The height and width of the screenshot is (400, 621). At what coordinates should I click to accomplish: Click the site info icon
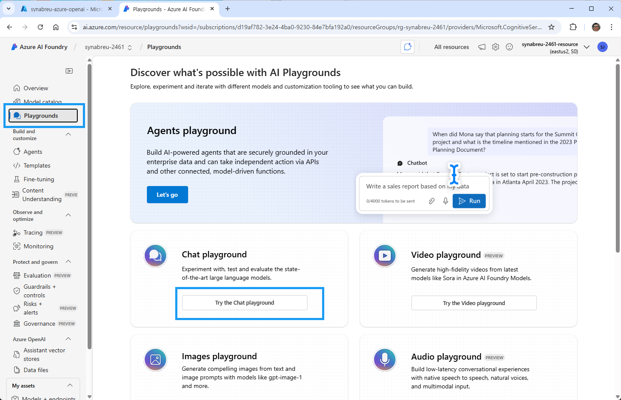(74, 27)
